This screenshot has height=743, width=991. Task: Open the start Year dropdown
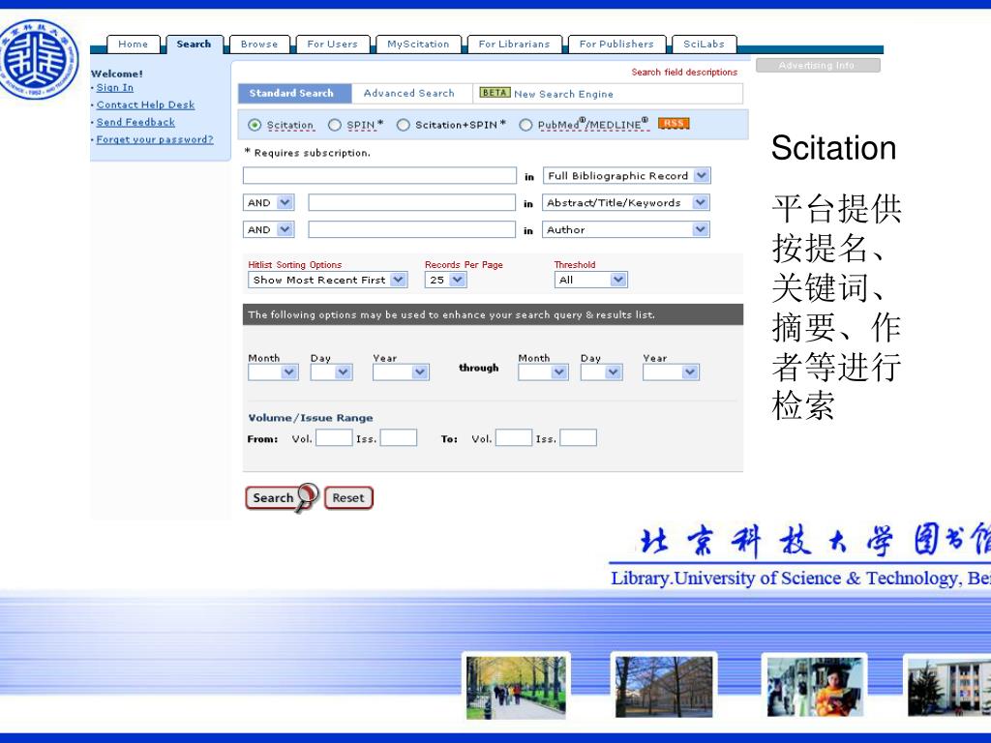[401, 372]
